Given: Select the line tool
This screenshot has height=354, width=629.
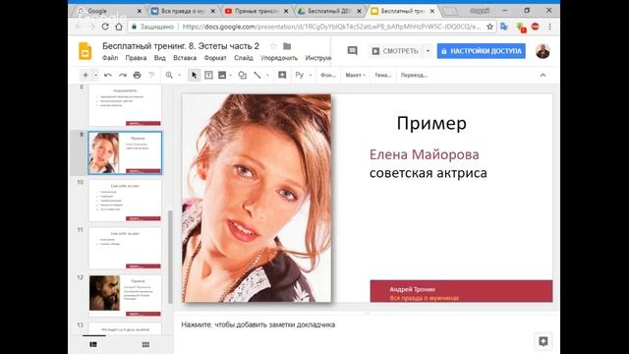Looking at the screenshot, I should coord(257,75).
